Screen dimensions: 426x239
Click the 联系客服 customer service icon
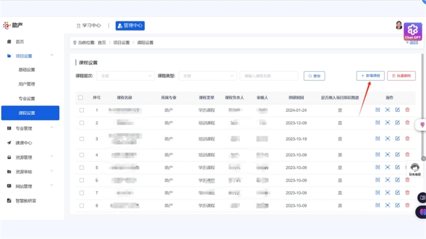point(415,170)
